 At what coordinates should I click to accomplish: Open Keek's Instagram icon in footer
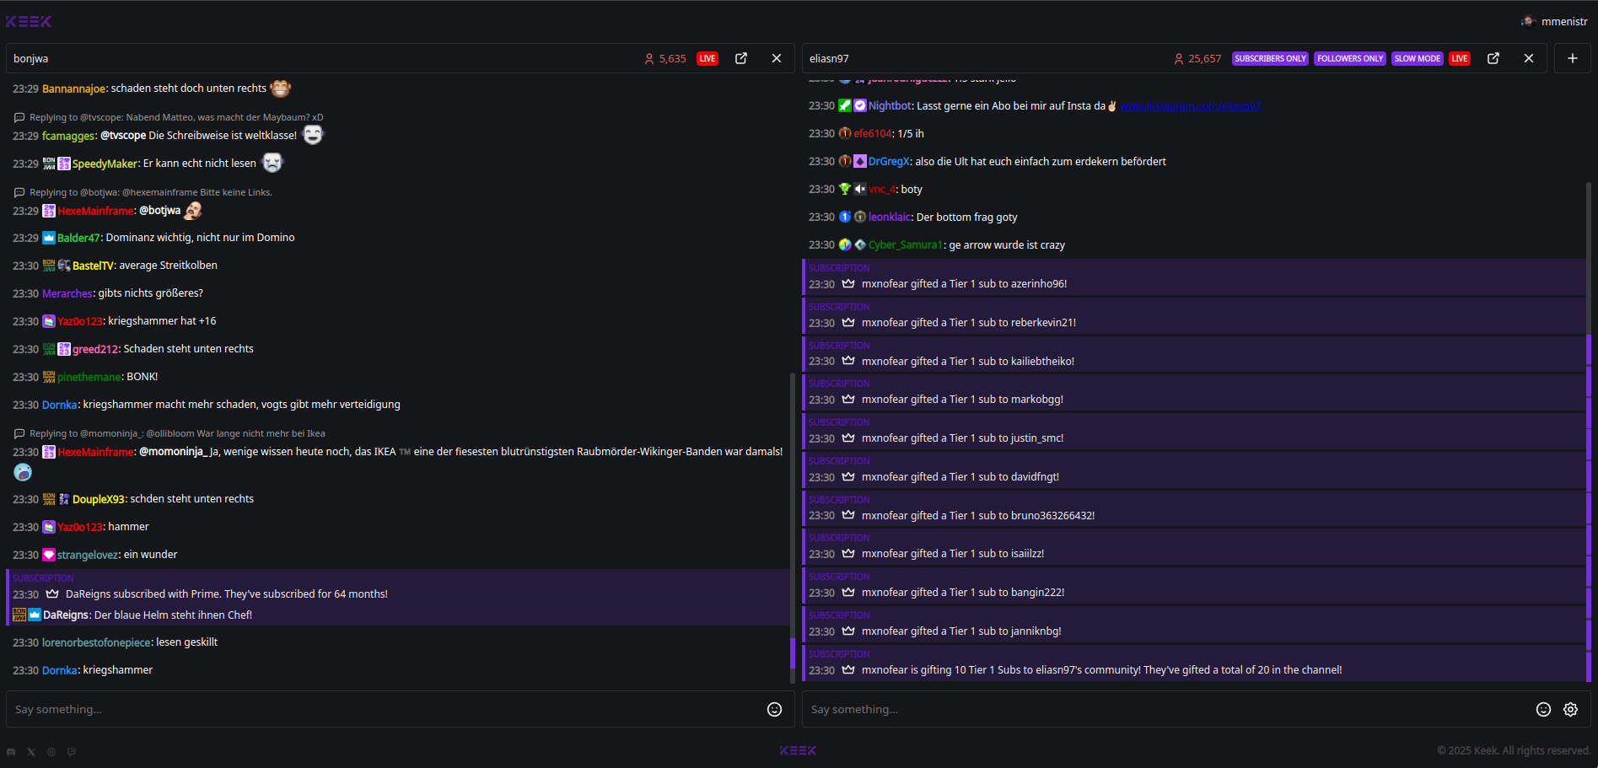pos(51,751)
